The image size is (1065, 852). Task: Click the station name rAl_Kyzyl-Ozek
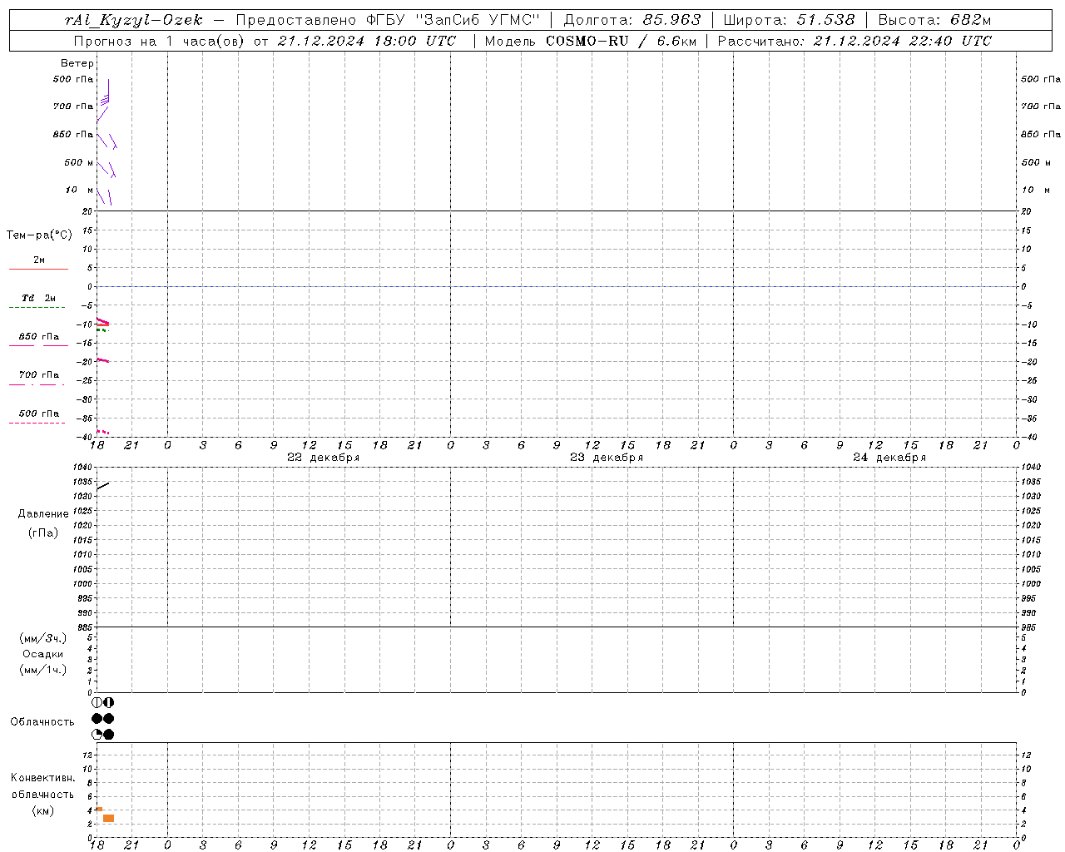[x=133, y=21]
